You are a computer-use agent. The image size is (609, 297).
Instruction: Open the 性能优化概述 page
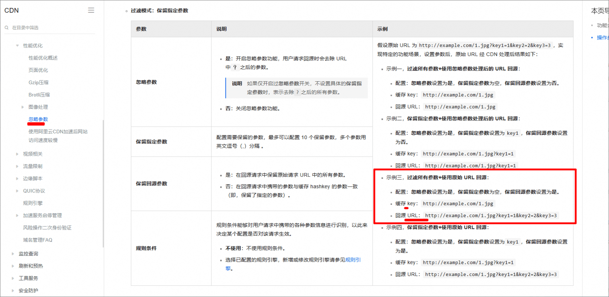pos(43,58)
